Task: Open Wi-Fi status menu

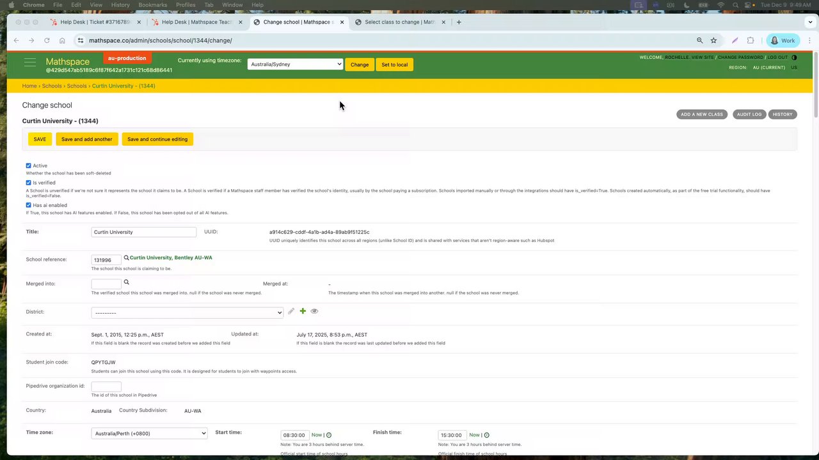Action: coord(721,4)
